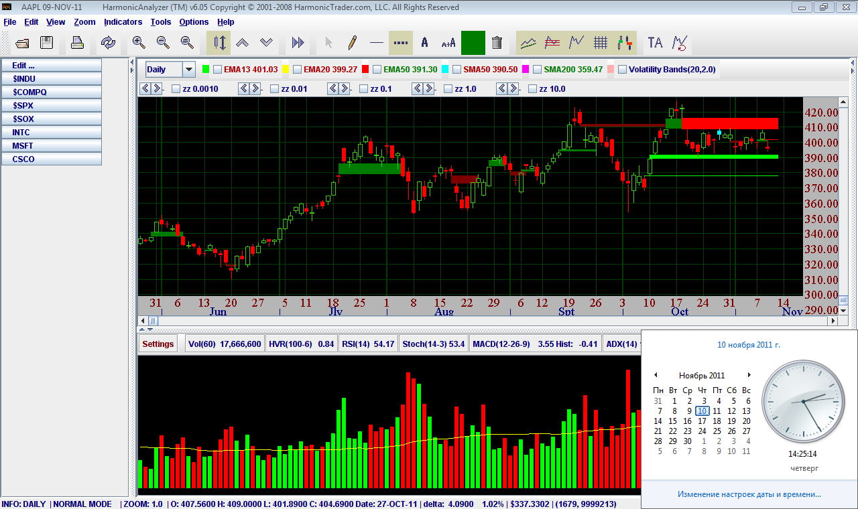
Task: Enable the EMA13 checkbox
Action: tap(217, 69)
